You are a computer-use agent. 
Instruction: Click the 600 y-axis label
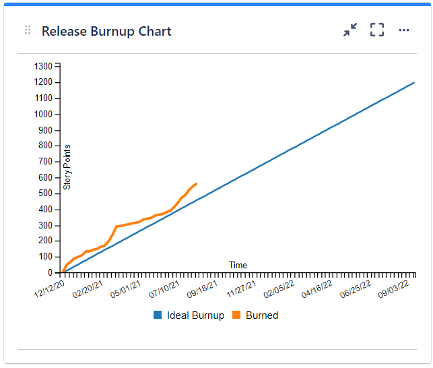point(45,177)
